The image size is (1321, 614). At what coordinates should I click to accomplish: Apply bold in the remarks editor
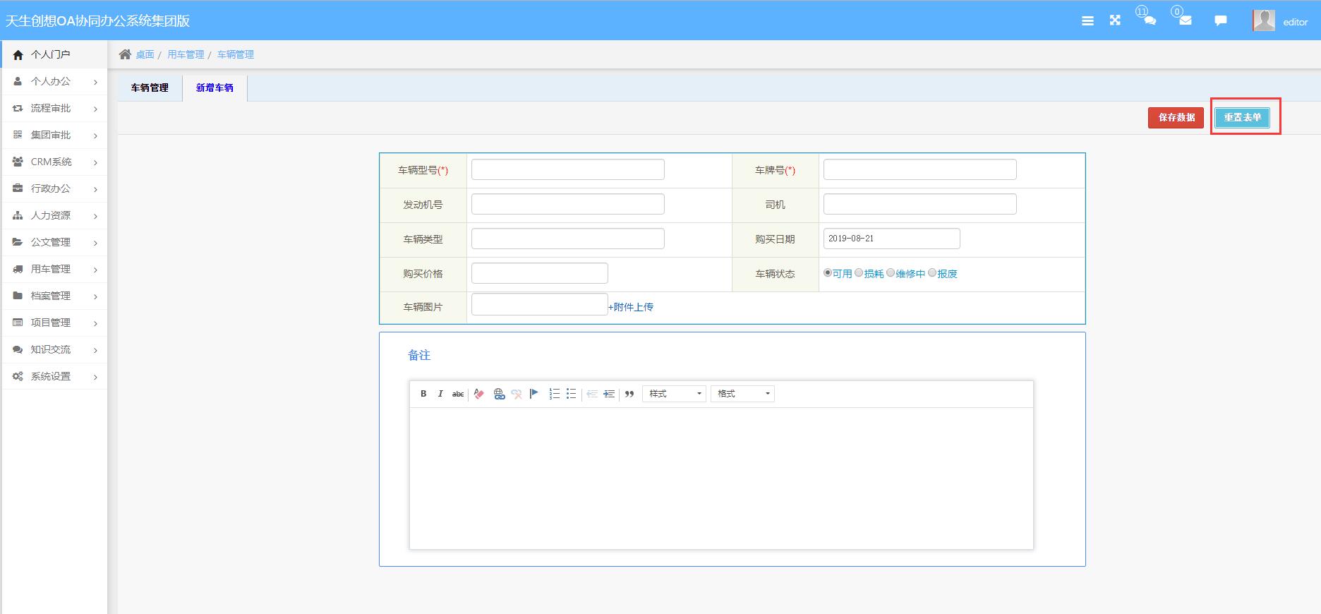(x=423, y=394)
